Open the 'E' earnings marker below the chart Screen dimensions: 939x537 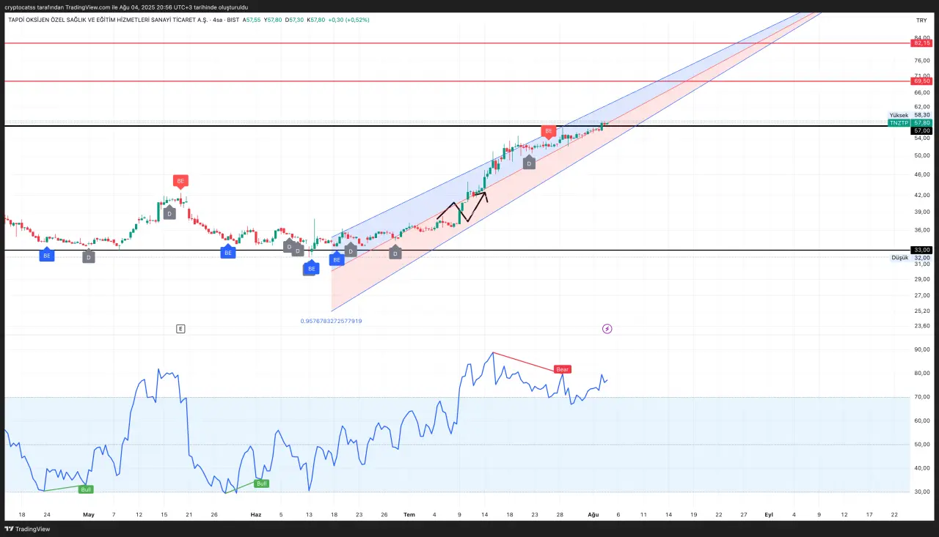180,329
